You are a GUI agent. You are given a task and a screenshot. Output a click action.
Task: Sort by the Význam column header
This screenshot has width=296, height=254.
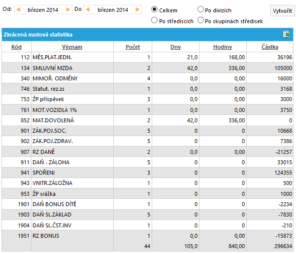[72, 47]
